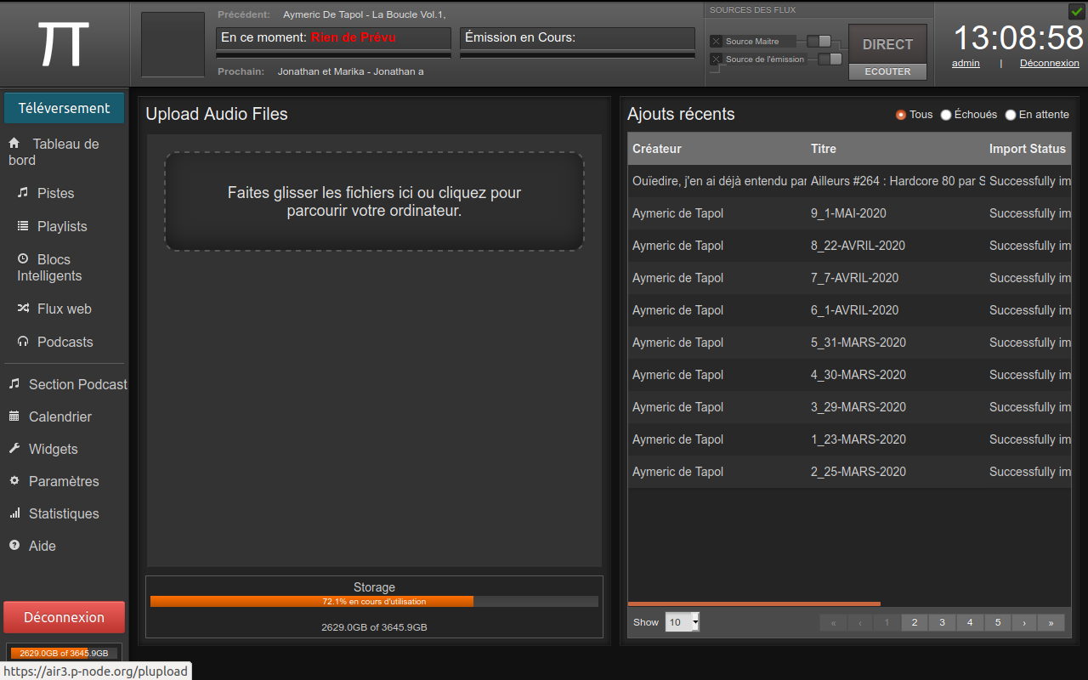Click the shuffle icon beside Flux web
Screen dimensions: 1088x680
23,309
